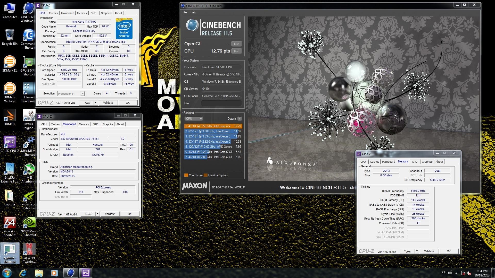Open the NVPMManager shortcut icon
Image resolution: width=495 pixels, height=278 pixels.
(29, 227)
